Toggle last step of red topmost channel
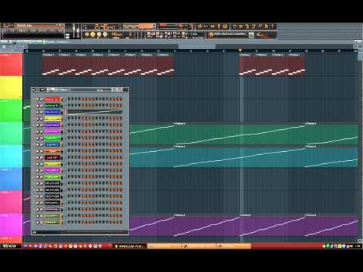The width and height of the screenshot is (363, 272). tap(121, 99)
